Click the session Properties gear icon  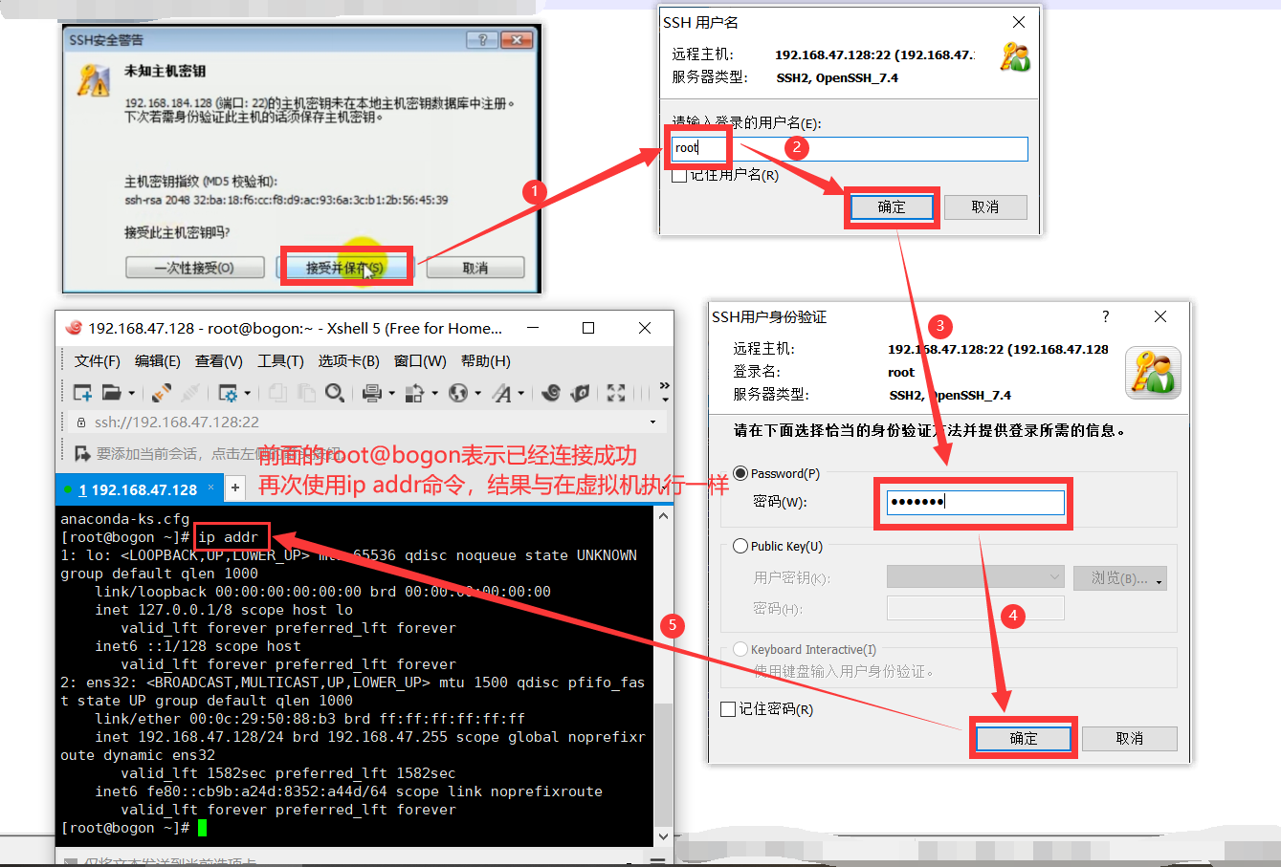[228, 393]
